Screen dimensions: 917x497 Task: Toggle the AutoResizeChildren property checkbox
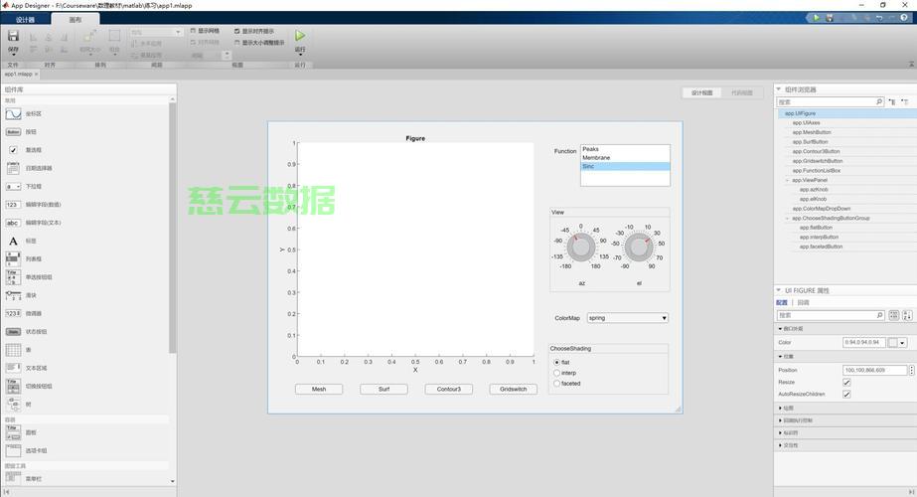pyautogui.click(x=846, y=394)
